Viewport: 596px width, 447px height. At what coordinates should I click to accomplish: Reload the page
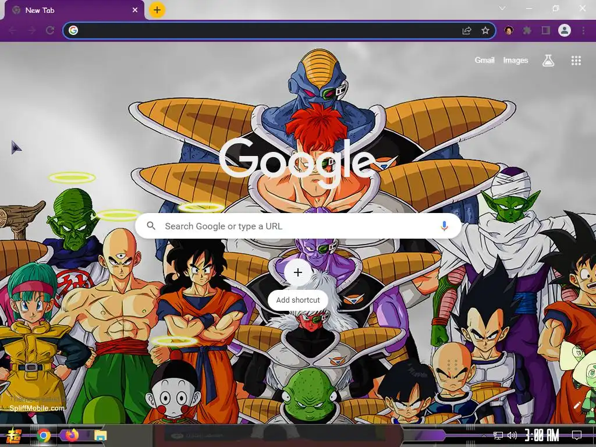(50, 30)
